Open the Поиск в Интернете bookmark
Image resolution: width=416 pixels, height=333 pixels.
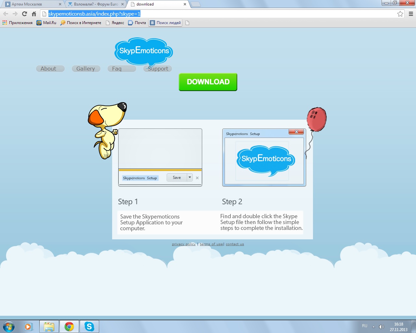pyautogui.click(x=81, y=23)
